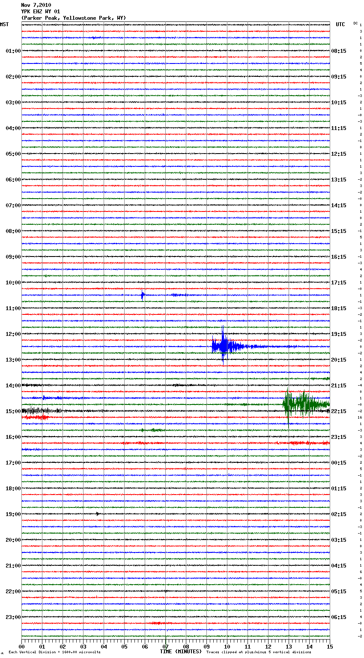Click the 23:15 UTC time label
The width and height of the screenshot is (364, 658).
click(x=339, y=437)
